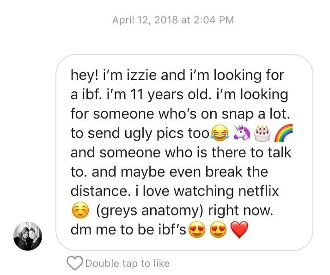Tap the rainbow emoji
This screenshot has height=275, width=330.
click(283, 133)
